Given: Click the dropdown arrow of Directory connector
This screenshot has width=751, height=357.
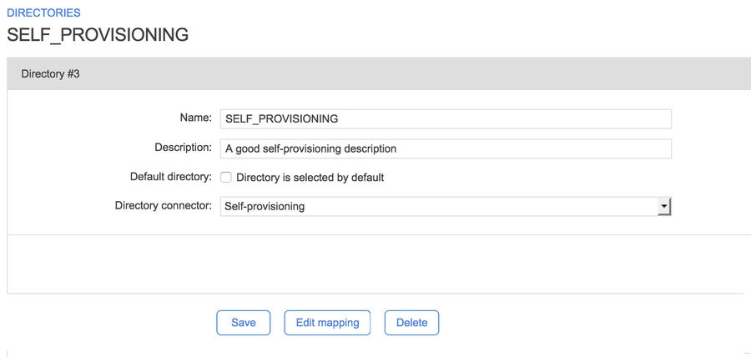Looking at the screenshot, I should (x=663, y=206).
